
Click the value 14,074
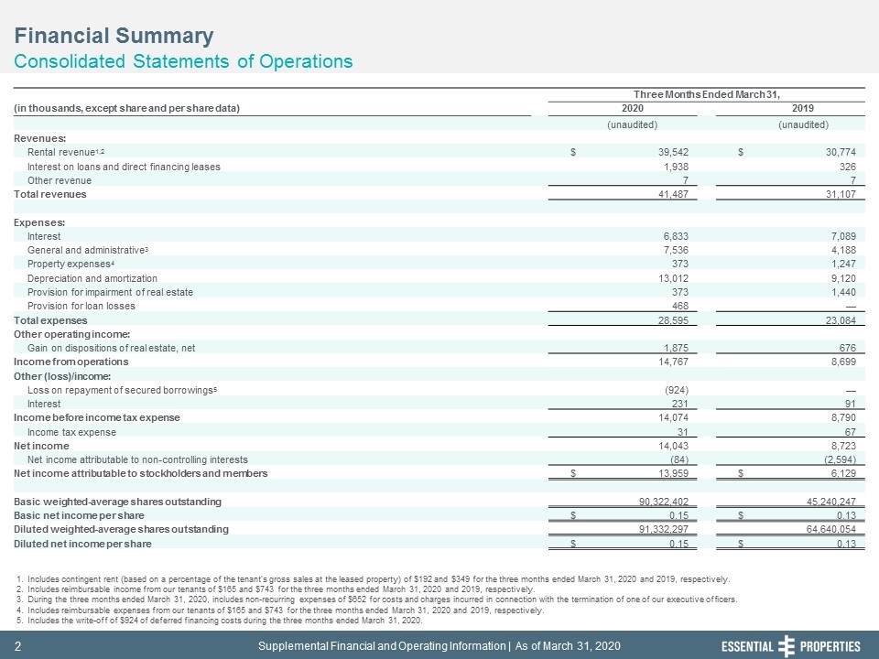coord(673,418)
